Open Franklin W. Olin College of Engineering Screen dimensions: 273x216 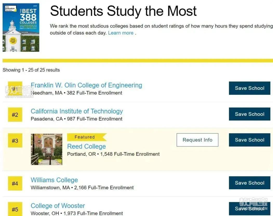pyautogui.click(x=86, y=85)
